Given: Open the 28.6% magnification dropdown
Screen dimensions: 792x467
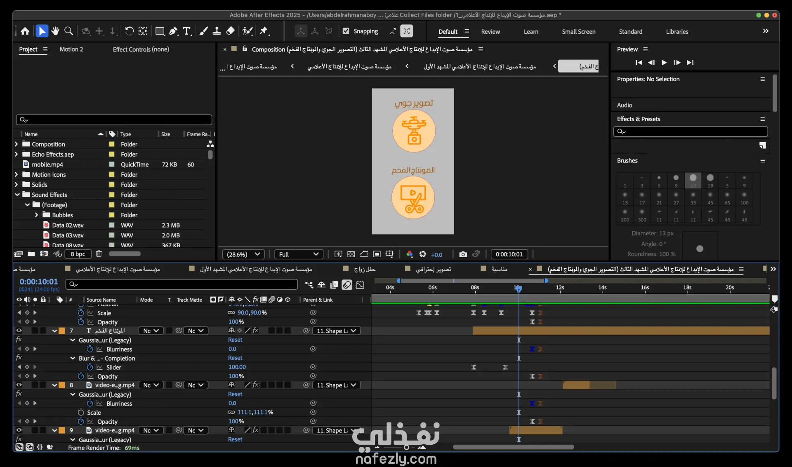Looking at the screenshot, I should [x=243, y=254].
